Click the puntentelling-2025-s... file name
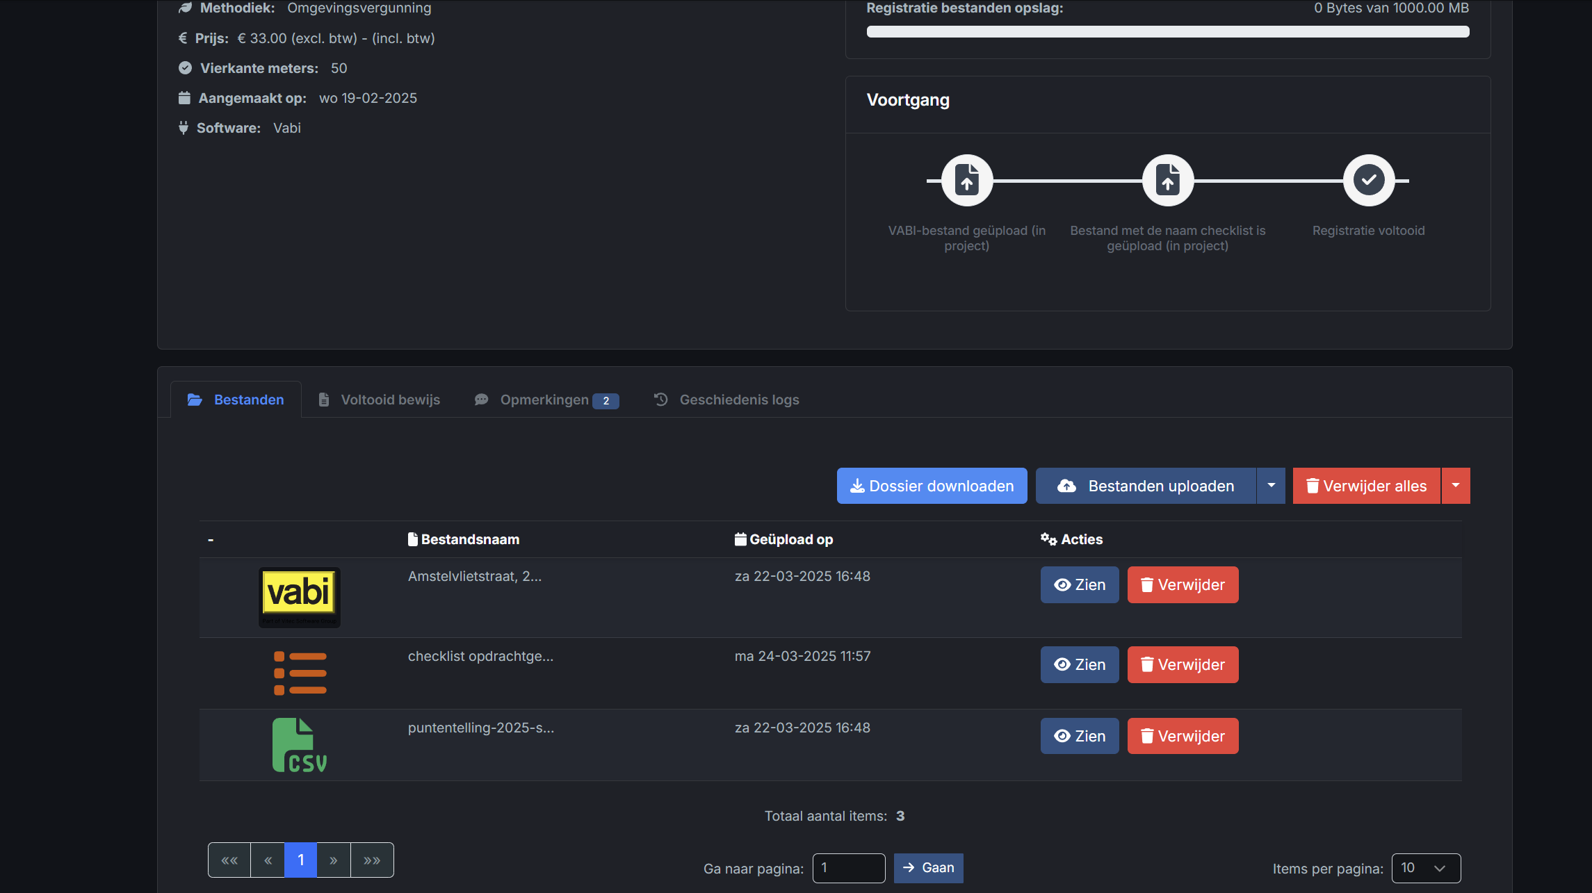Screen dimensions: 1592x893 [x=481, y=728]
